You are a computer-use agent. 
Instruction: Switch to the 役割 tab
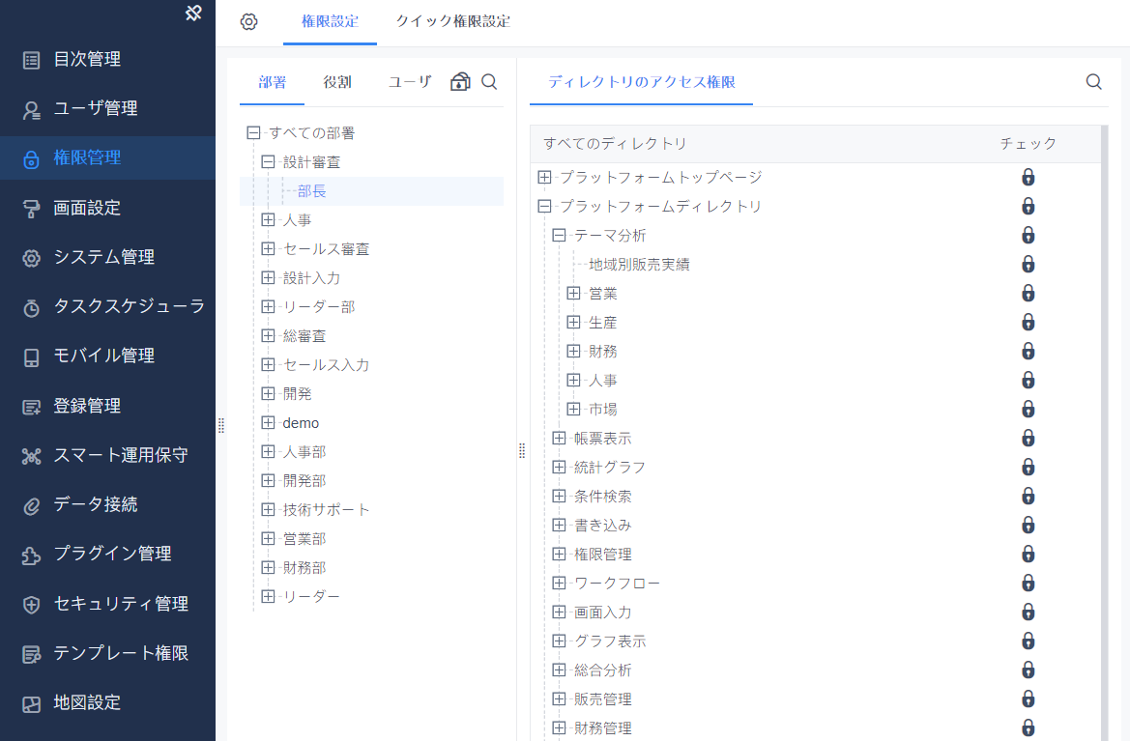point(337,82)
